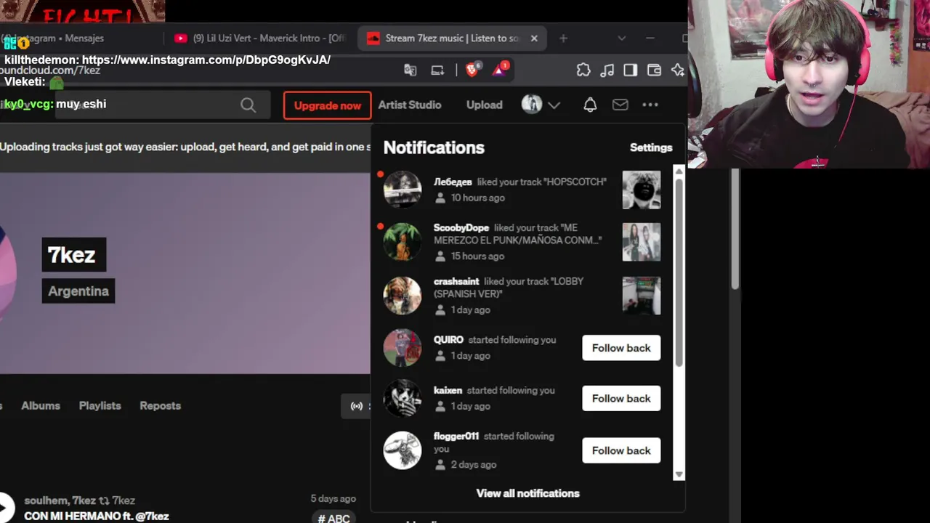Click the translate page icon
The height and width of the screenshot is (523, 930).
click(411, 70)
